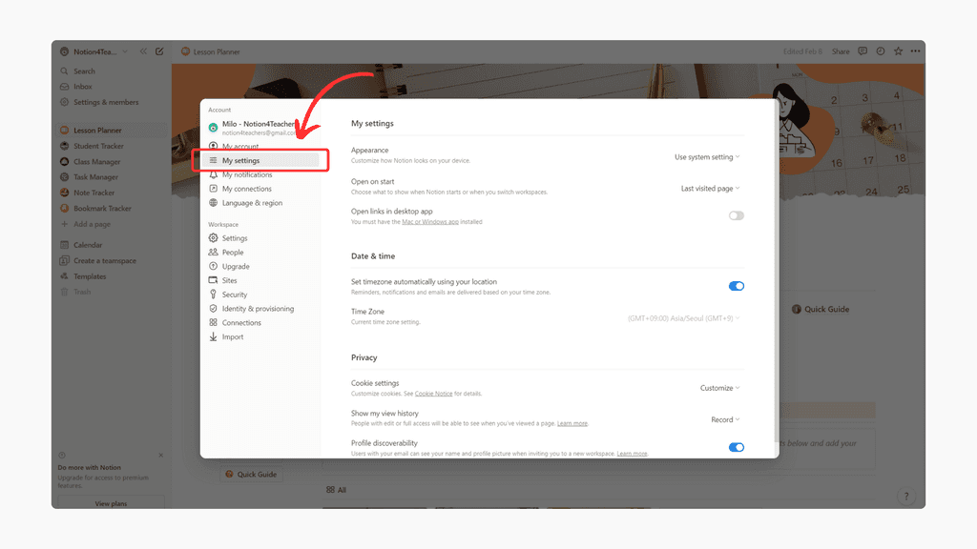977x549 pixels.
Task: Disable automatic timezone detection
Action: pos(736,285)
